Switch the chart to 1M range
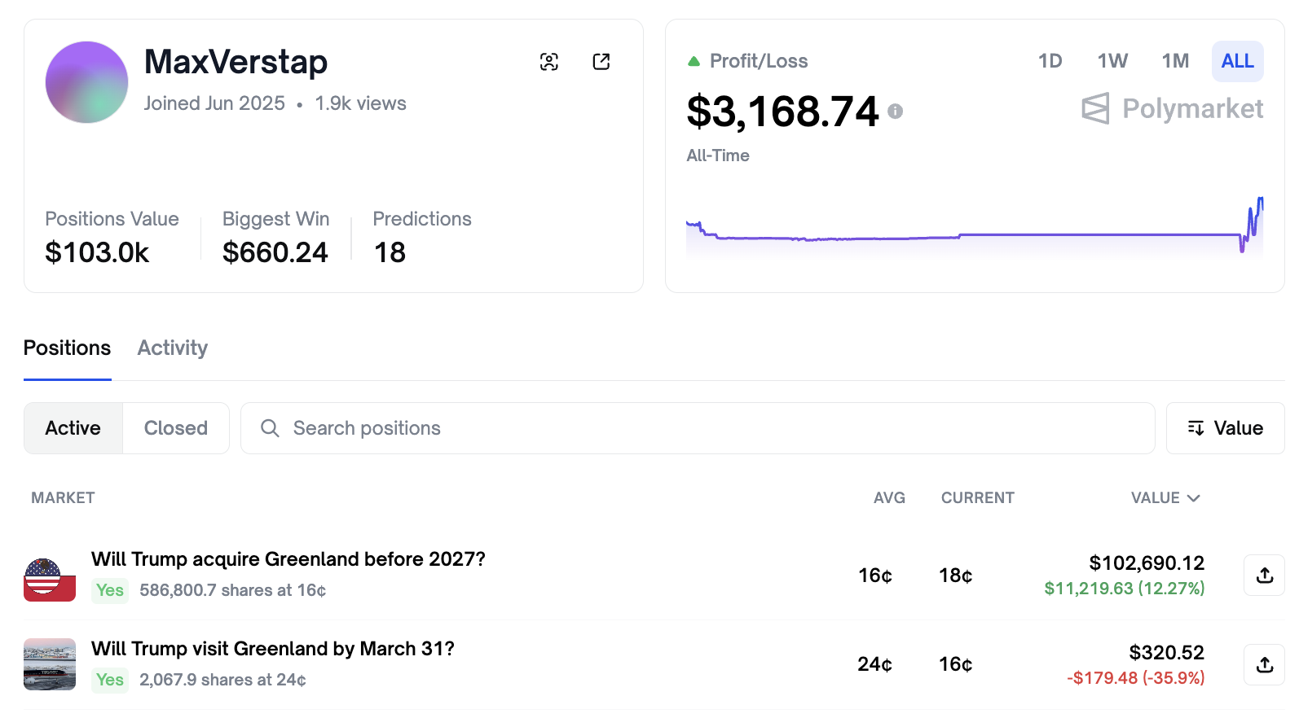This screenshot has height=718, width=1299. coord(1175,61)
